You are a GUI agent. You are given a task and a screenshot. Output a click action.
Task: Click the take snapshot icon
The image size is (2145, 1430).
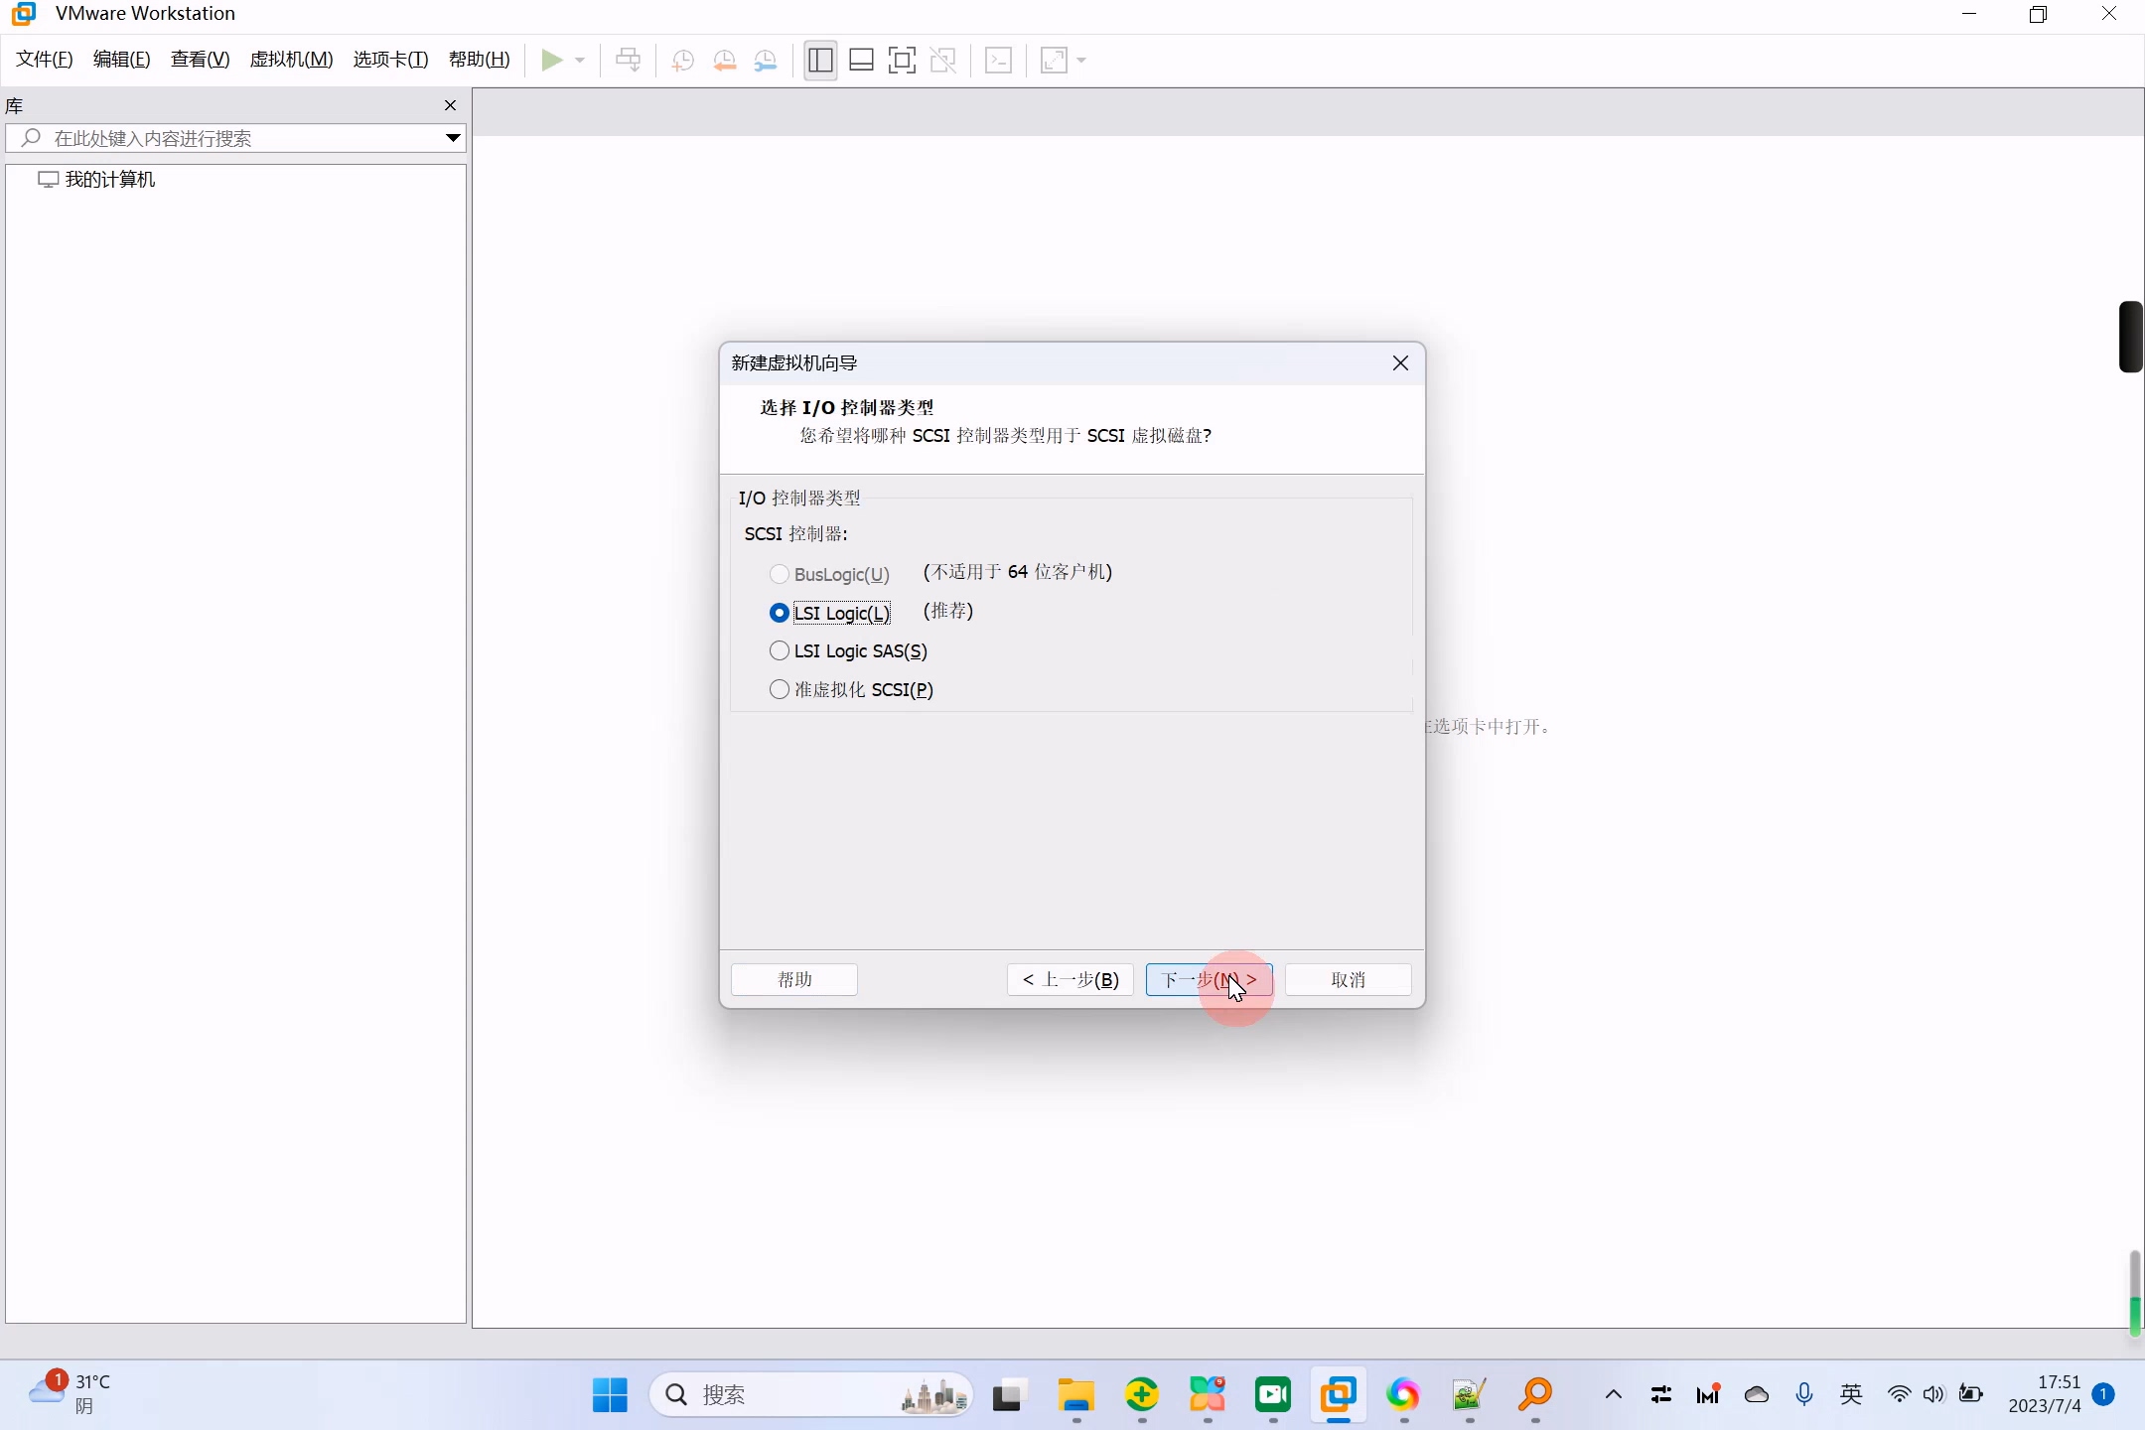pos(683,61)
